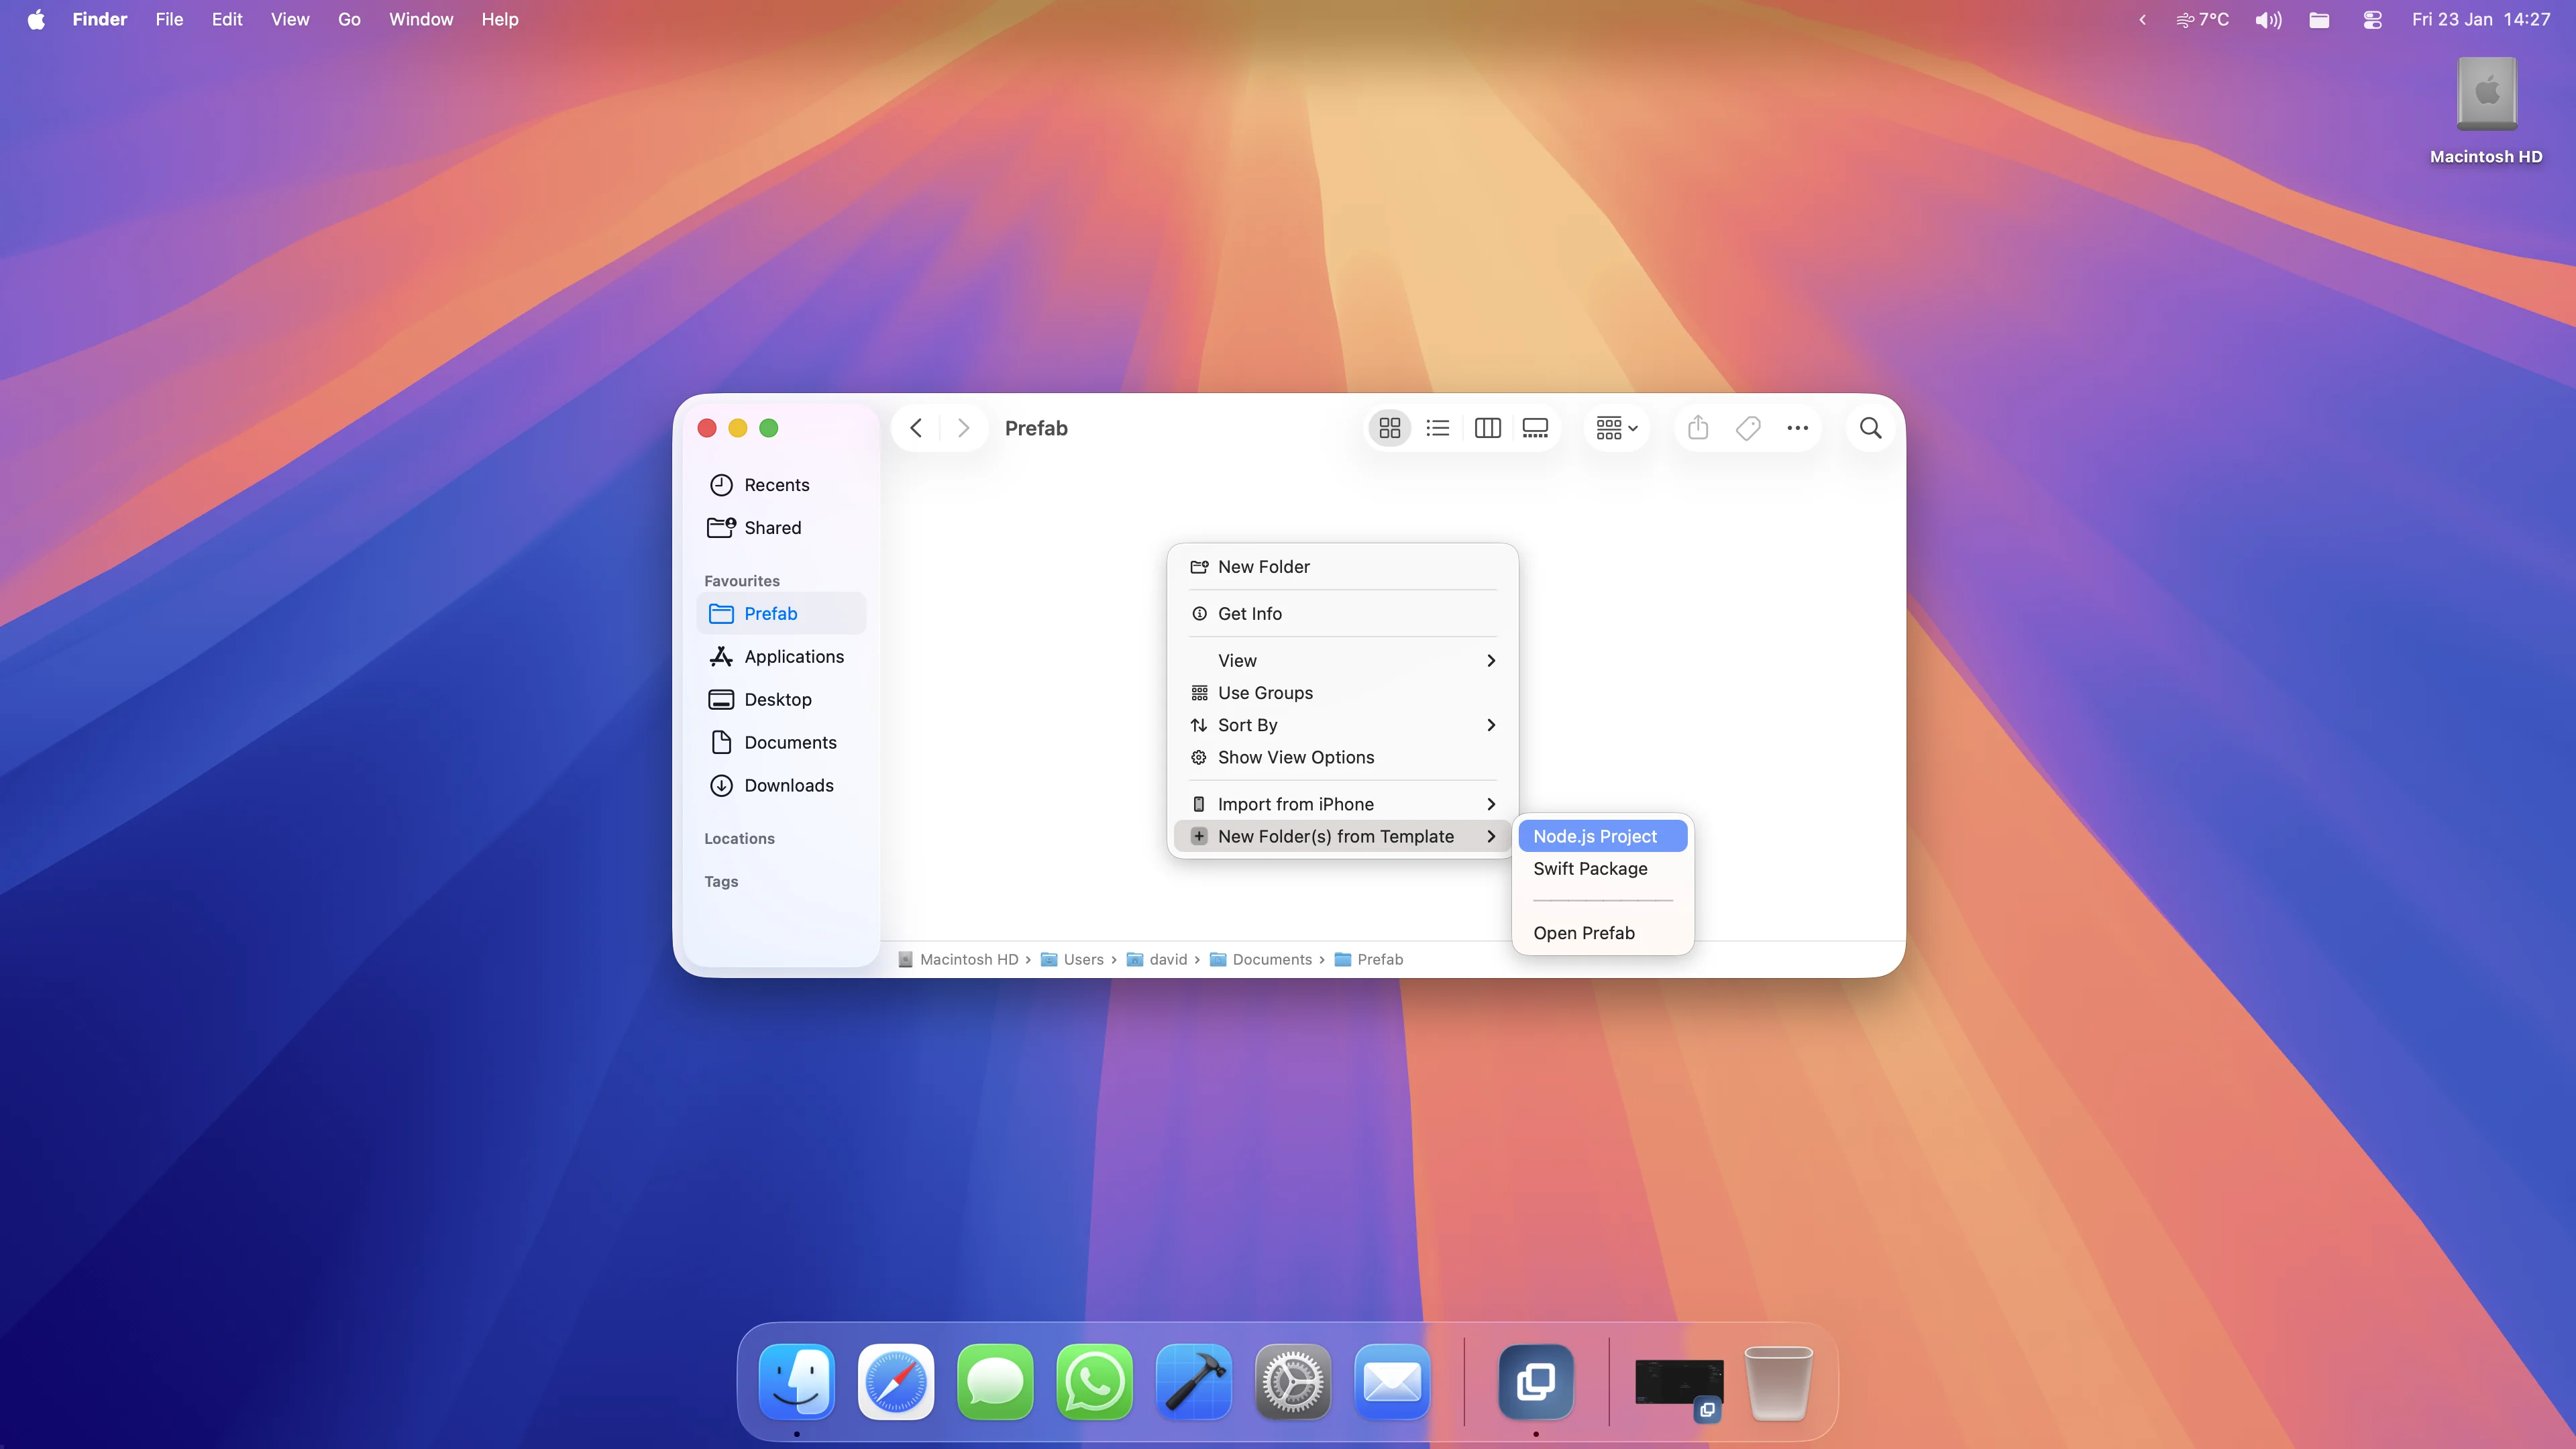Switch Finder to column view
This screenshot has width=2576, height=1449.
tap(1487, 427)
